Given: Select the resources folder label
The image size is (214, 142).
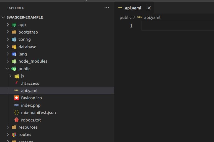Looking at the screenshot, I should point(28,127).
